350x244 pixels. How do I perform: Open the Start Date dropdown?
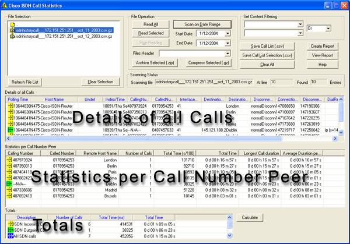[226, 34]
